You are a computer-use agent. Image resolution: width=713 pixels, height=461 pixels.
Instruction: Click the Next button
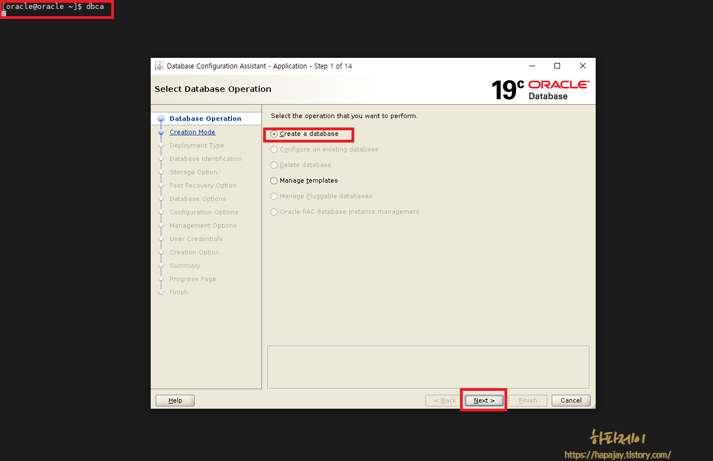click(484, 400)
